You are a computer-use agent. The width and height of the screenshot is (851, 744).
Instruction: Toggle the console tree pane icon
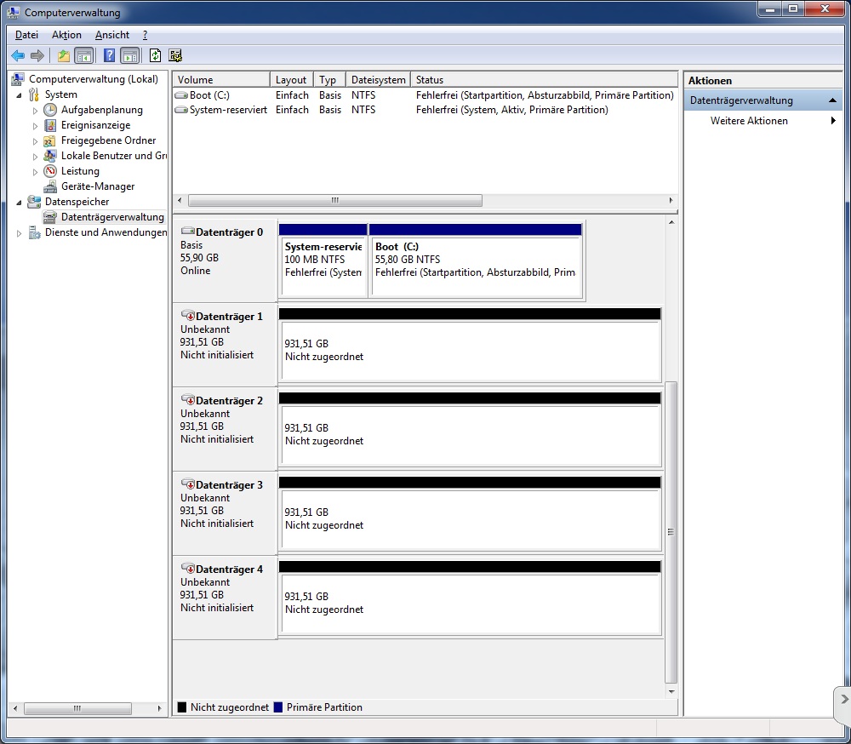(x=84, y=55)
